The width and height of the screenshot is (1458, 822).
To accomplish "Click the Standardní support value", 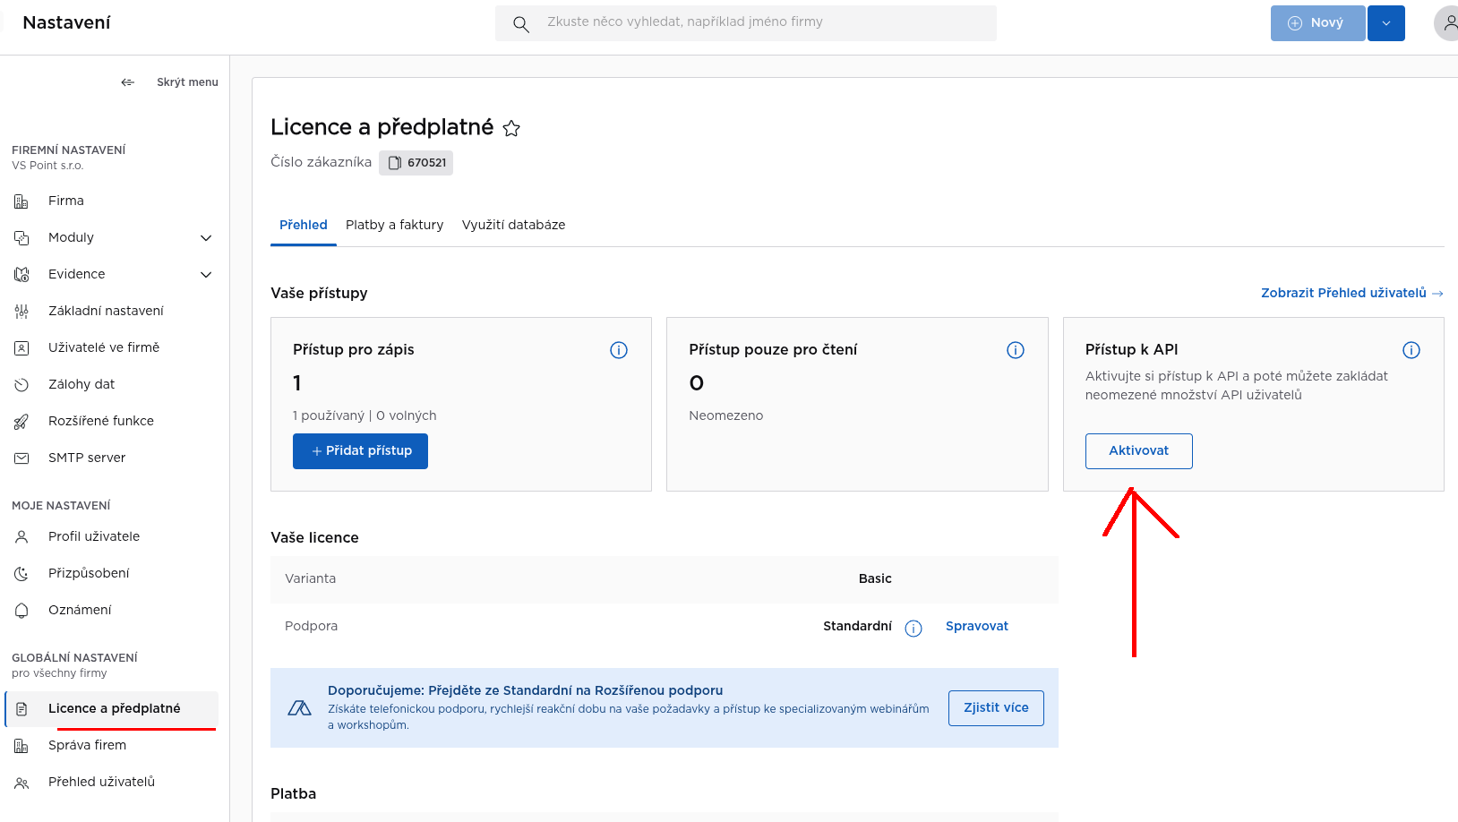I will pos(857,627).
